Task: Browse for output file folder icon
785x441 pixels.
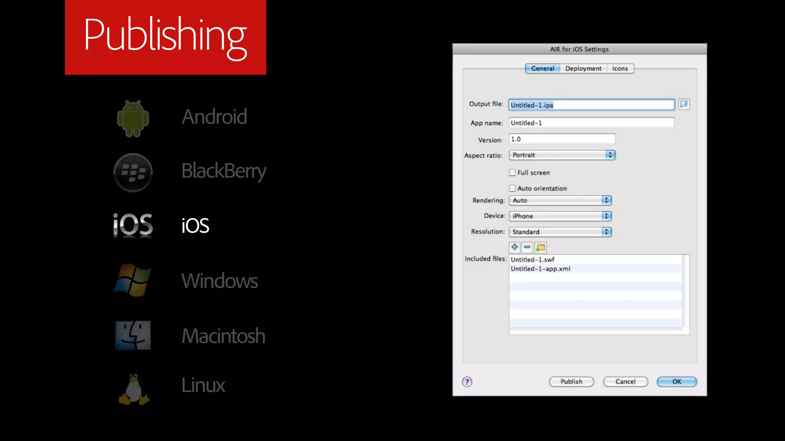Action: 684,104
